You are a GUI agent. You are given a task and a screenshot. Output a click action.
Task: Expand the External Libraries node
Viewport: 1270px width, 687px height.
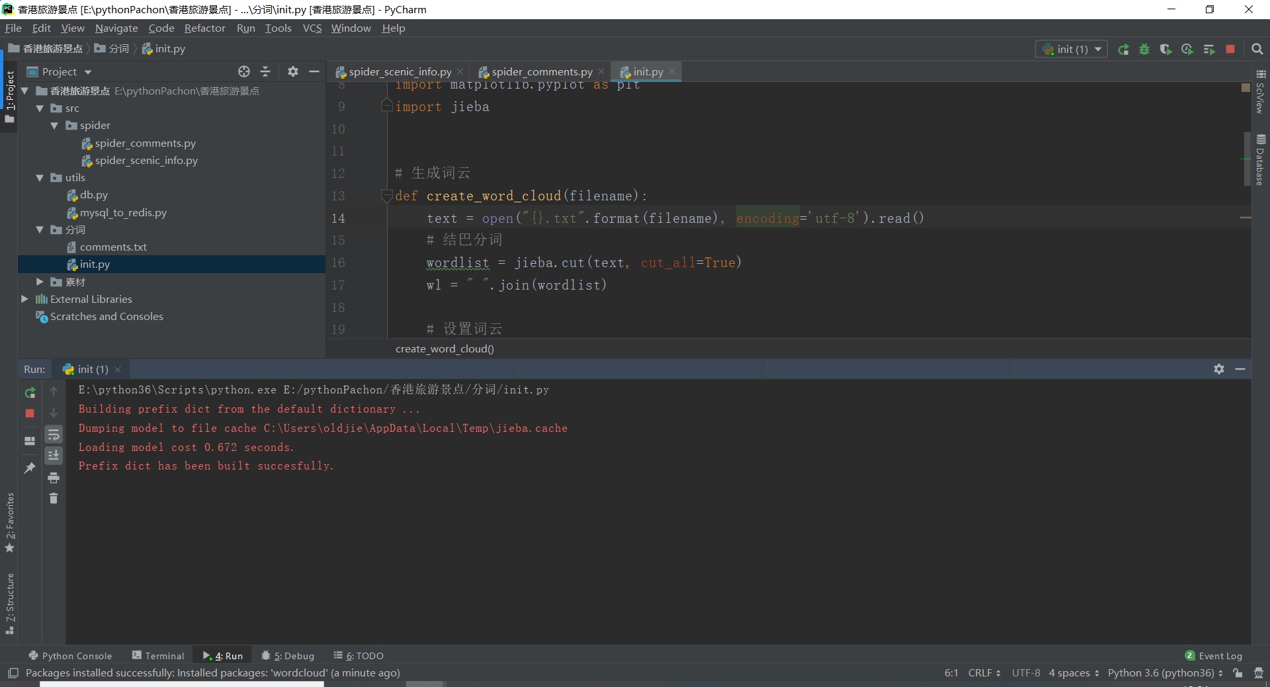click(x=25, y=299)
